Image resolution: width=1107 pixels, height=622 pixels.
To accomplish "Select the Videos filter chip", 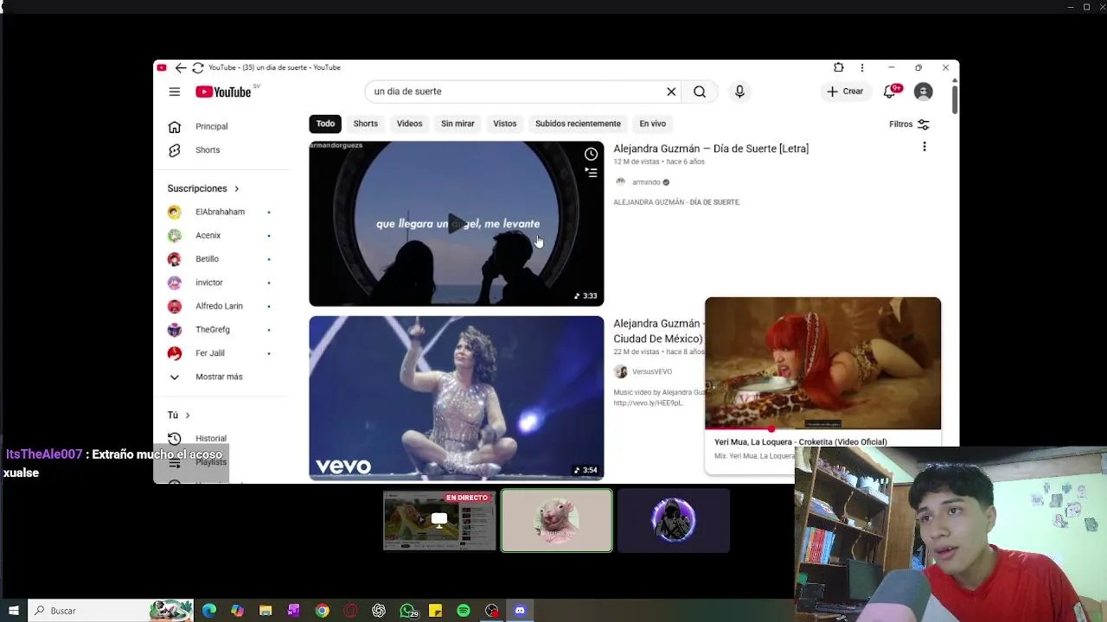I will pyautogui.click(x=409, y=124).
